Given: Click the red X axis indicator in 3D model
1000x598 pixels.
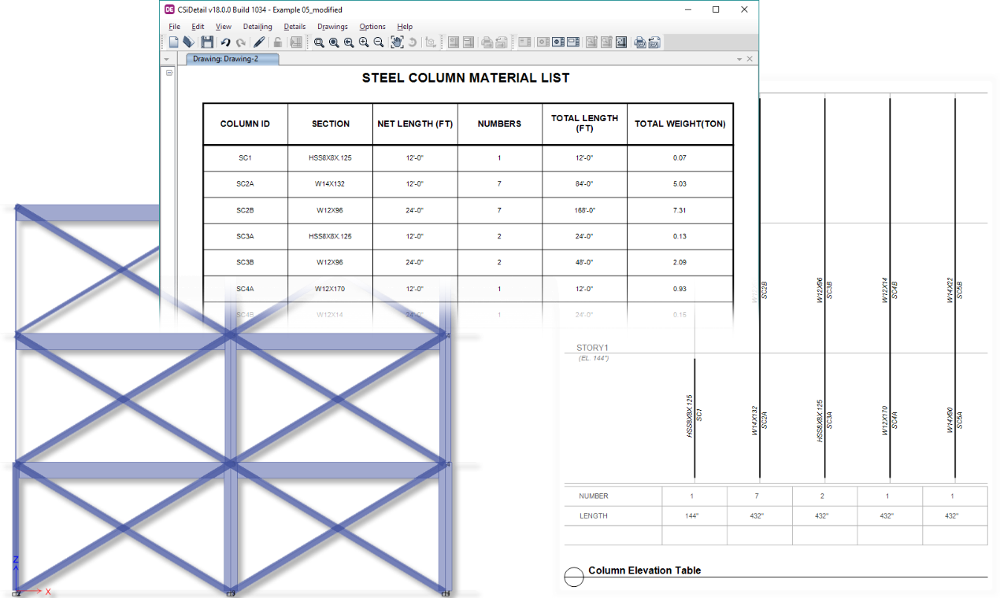Looking at the screenshot, I should [x=33, y=589].
